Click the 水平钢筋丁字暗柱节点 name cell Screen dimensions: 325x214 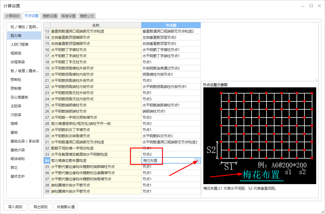click(x=96, y=50)
